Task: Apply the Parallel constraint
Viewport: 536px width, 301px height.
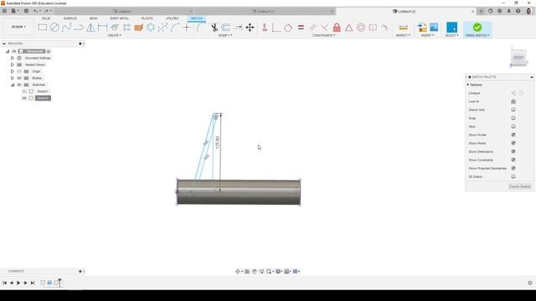Action: 312,28
